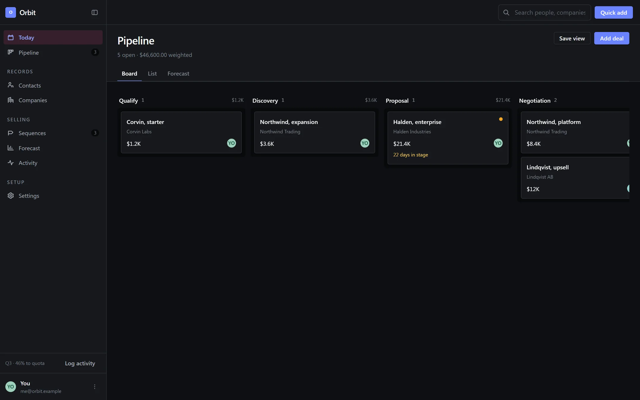
Task: Click the YO avatar on Halden, enterprise card
Action: click(498, 143)
